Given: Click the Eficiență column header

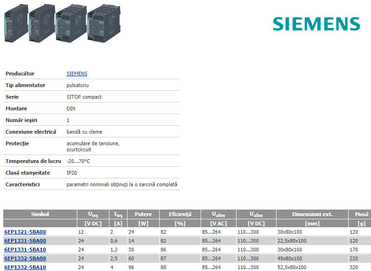Looking at the screenshot, I should pyautogui.click(x=180, y=214).
